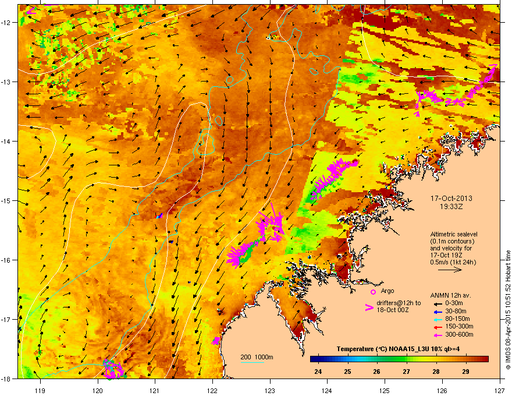Screen dimensions: 512x396
Task: Click the dark blue end of temperature colorbar
Action: [314, 359]
